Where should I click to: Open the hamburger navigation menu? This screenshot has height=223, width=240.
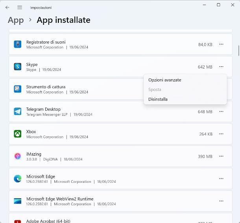[x=20, y=7]
